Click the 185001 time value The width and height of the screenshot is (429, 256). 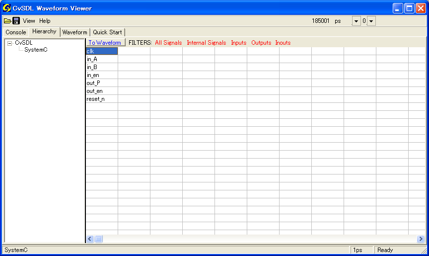pos(320,21)
